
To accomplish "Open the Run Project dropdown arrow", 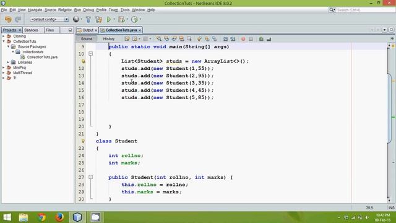I will tap(114, 19).
